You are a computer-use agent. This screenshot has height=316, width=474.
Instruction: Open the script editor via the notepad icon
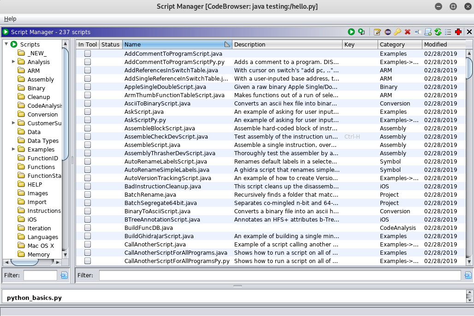tap(377, 32)
